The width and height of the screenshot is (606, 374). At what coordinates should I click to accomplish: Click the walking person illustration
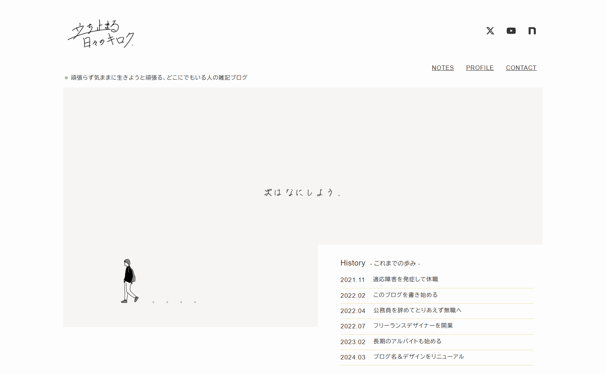tap(129, 281)
